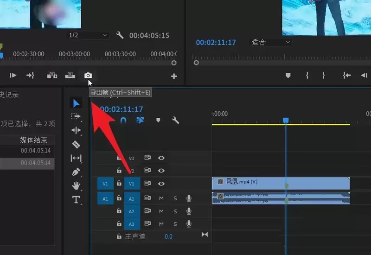Screen dimensions: 371x255
Task: Select the Razor tool
Action: (76, 144)
